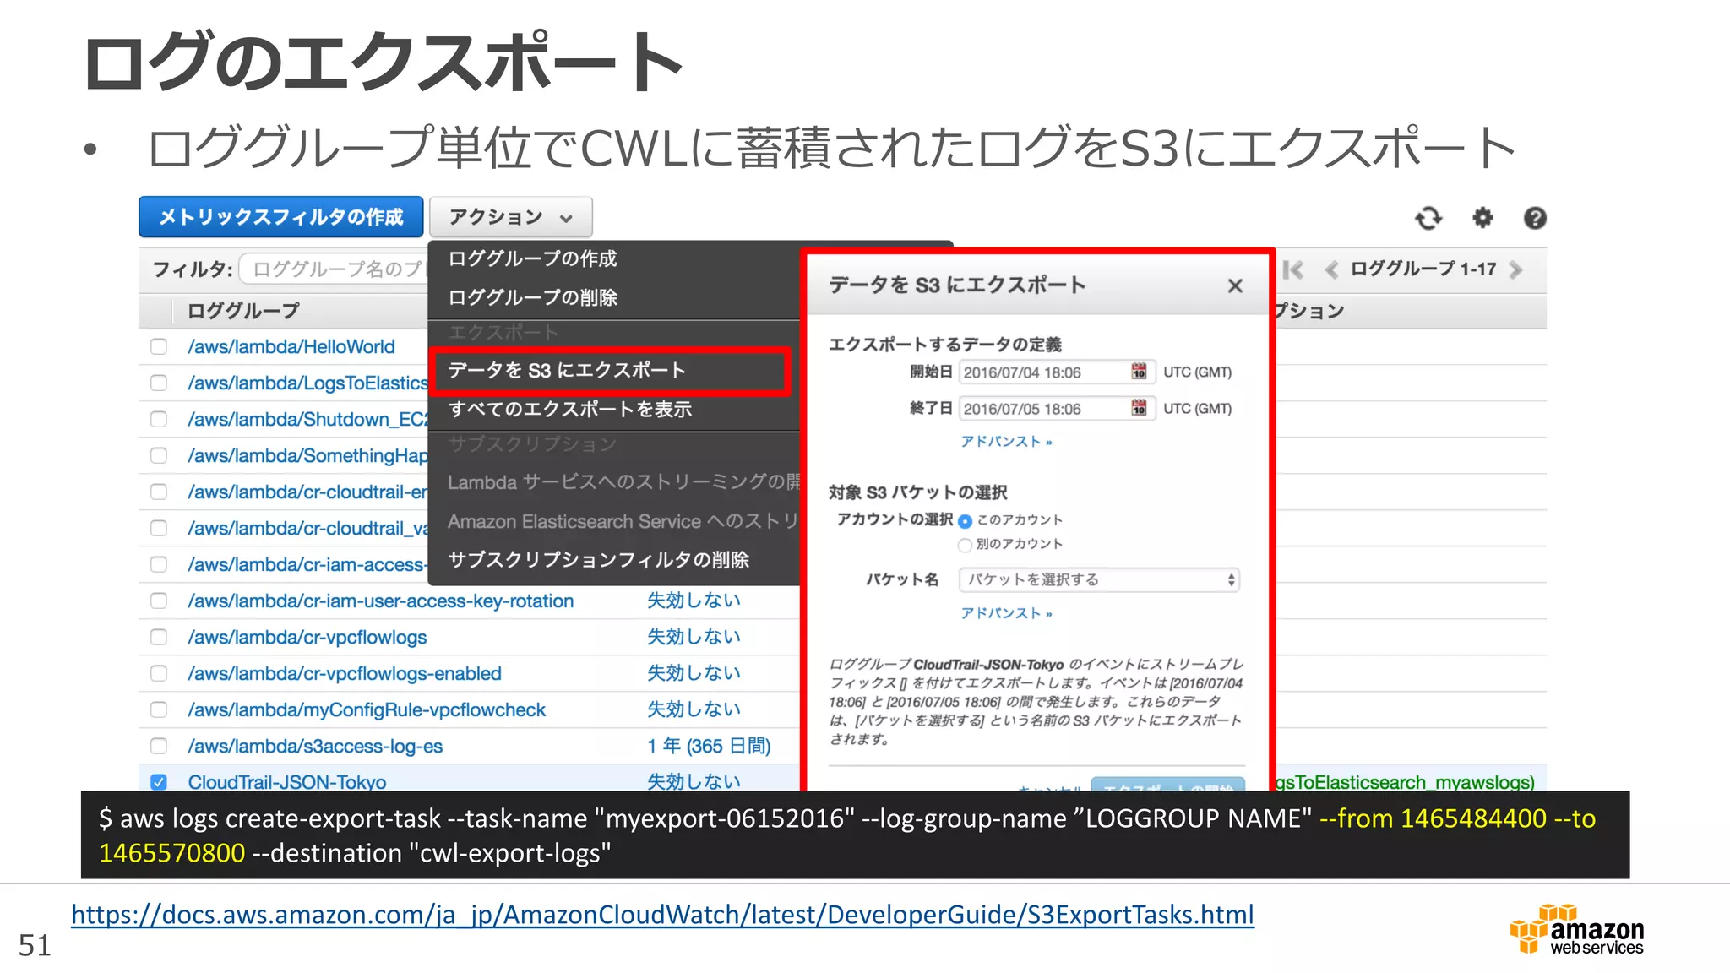Image resolution: width=1730 pixels, height=973 pixels.
Task: Open the /aws/lambda/myConfigRule-vpcflowcheck log group
Action: [x=366, y=709]
